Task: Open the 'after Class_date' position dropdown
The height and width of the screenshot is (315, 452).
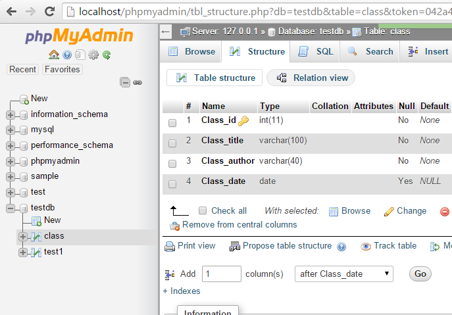Action: point(344,274)
